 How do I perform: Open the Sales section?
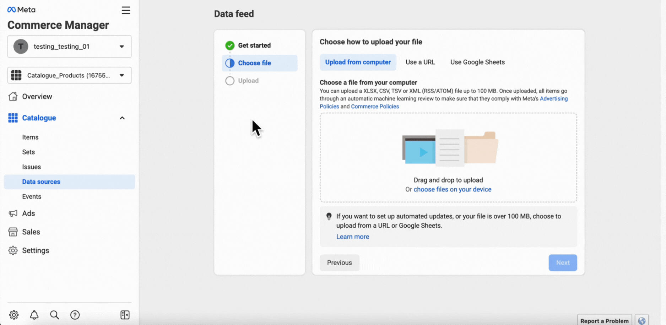pos(31,232)
